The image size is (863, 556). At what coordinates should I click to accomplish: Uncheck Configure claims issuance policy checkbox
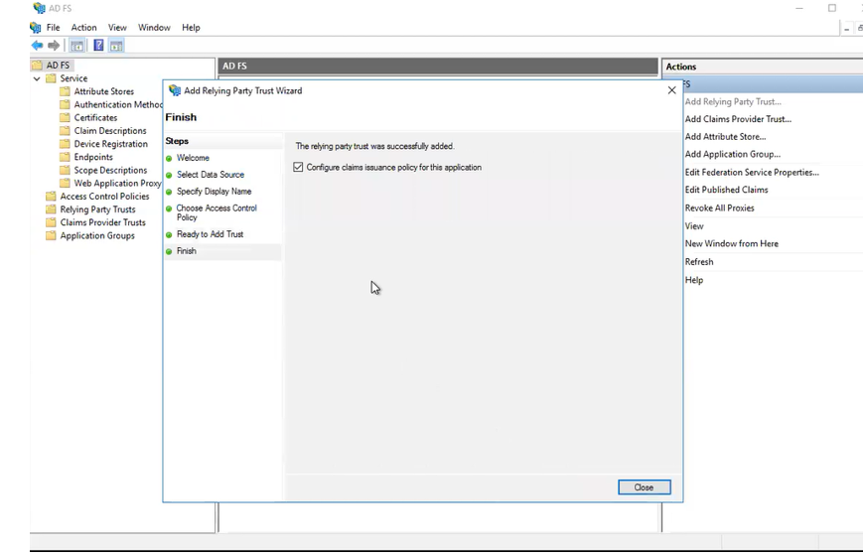coord(299,168)
